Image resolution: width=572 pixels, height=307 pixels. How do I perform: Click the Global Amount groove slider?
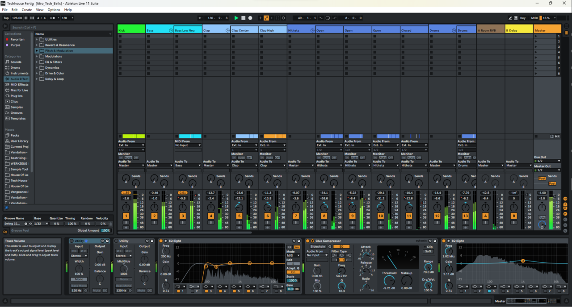point(105,231)
